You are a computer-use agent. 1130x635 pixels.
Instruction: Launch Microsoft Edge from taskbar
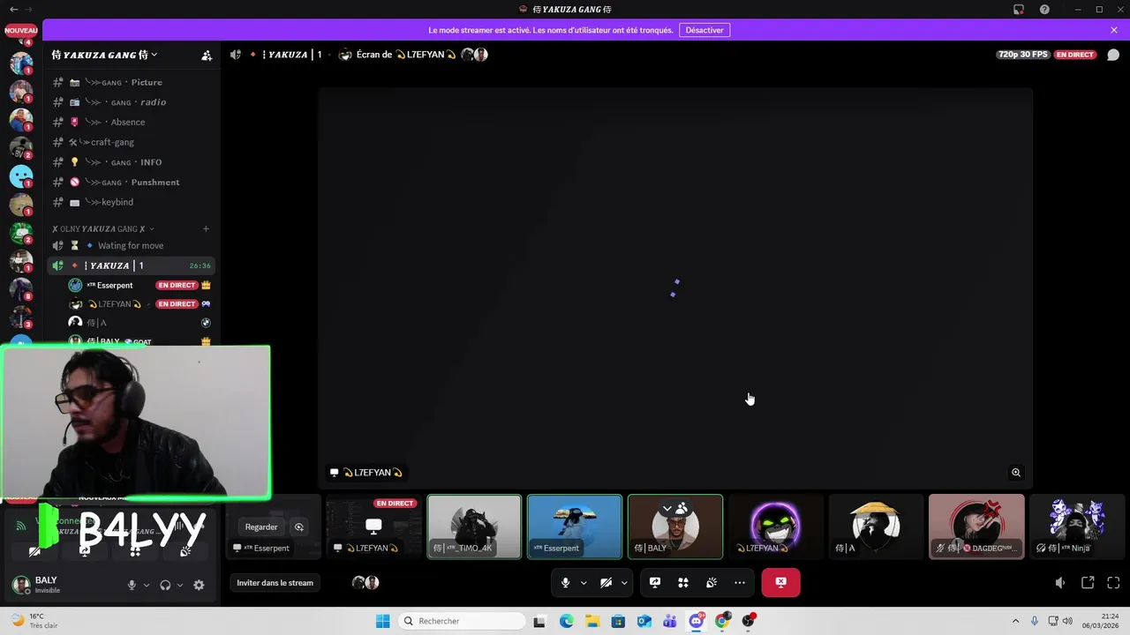(566, 621)
